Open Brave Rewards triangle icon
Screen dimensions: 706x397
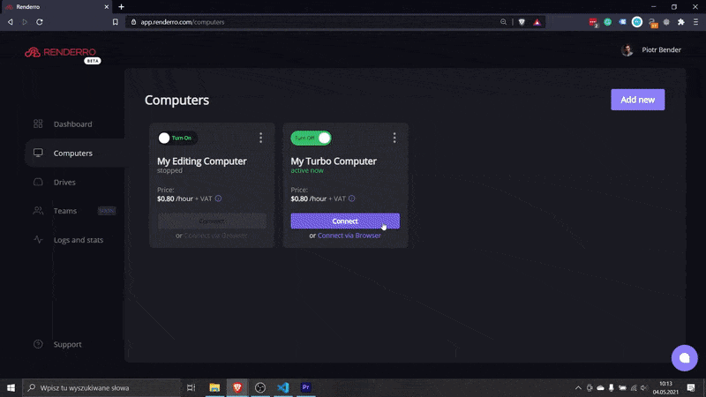click(537, 22)
